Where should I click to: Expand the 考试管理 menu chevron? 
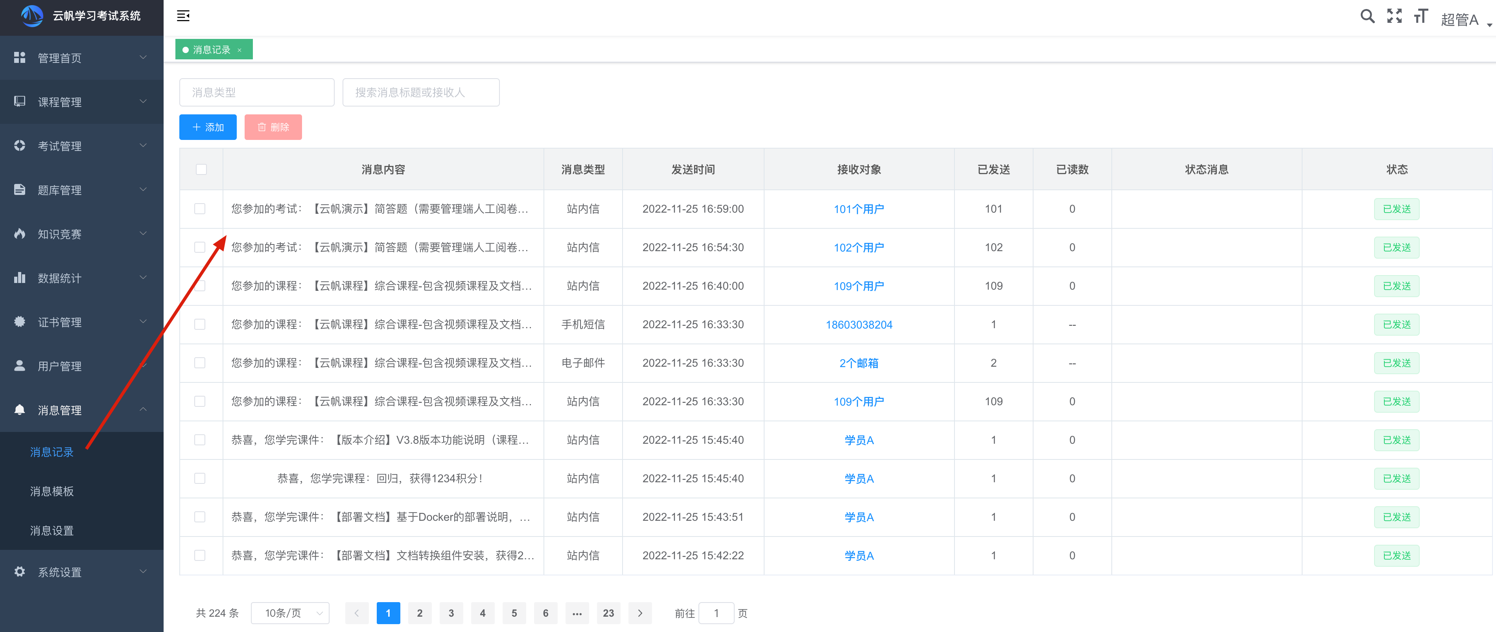143,146
